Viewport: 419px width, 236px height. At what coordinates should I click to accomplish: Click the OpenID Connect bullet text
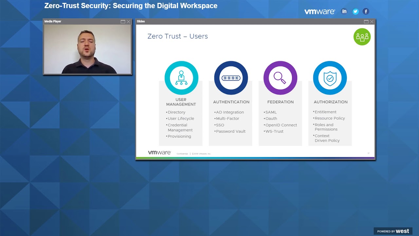tap(281, 125)
